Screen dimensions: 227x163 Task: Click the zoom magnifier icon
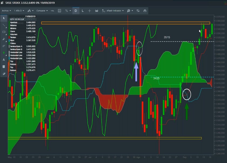128,11
